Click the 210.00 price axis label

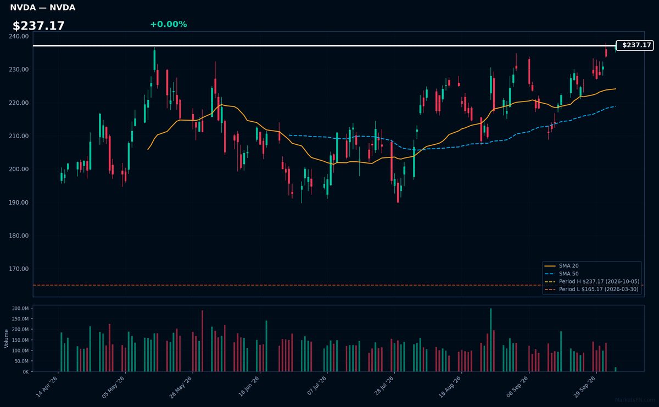(19, 136)
